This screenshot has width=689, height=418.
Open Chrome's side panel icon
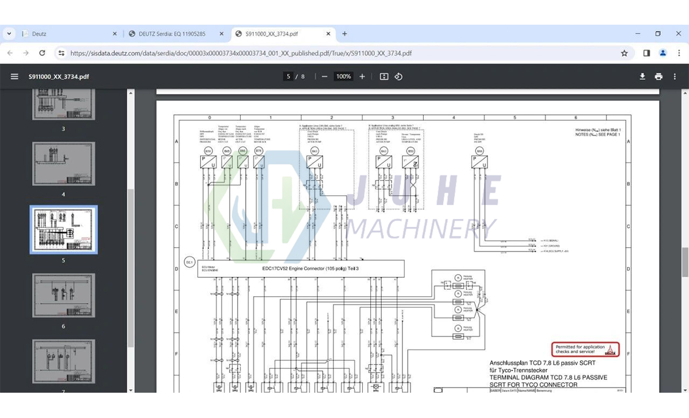(x=647, y=53)
